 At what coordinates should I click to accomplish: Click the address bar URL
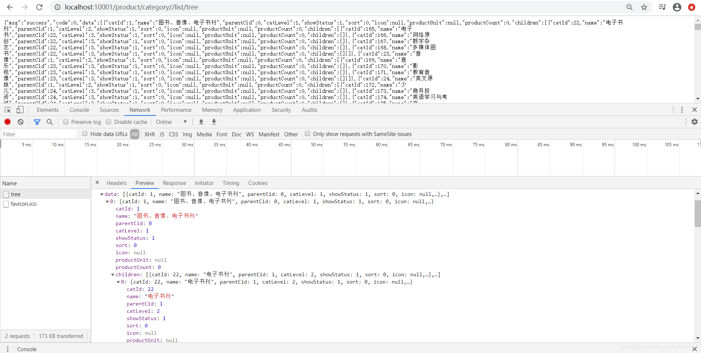(x=132, y=7)
